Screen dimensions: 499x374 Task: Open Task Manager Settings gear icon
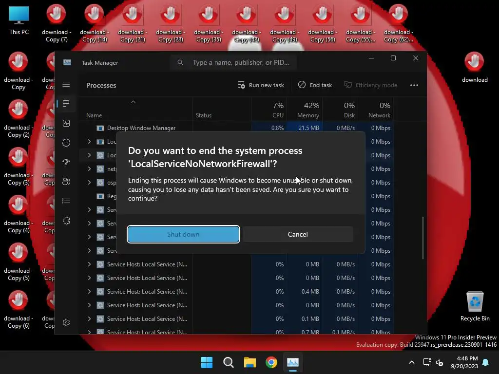[x=66, y=322]
